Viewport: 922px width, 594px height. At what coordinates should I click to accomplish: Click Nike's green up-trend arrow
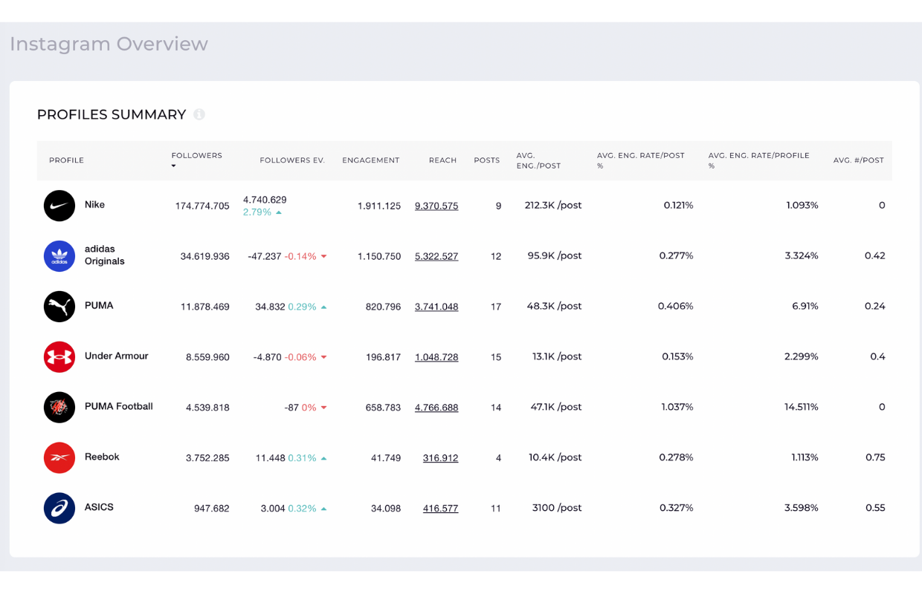point(279,212)
